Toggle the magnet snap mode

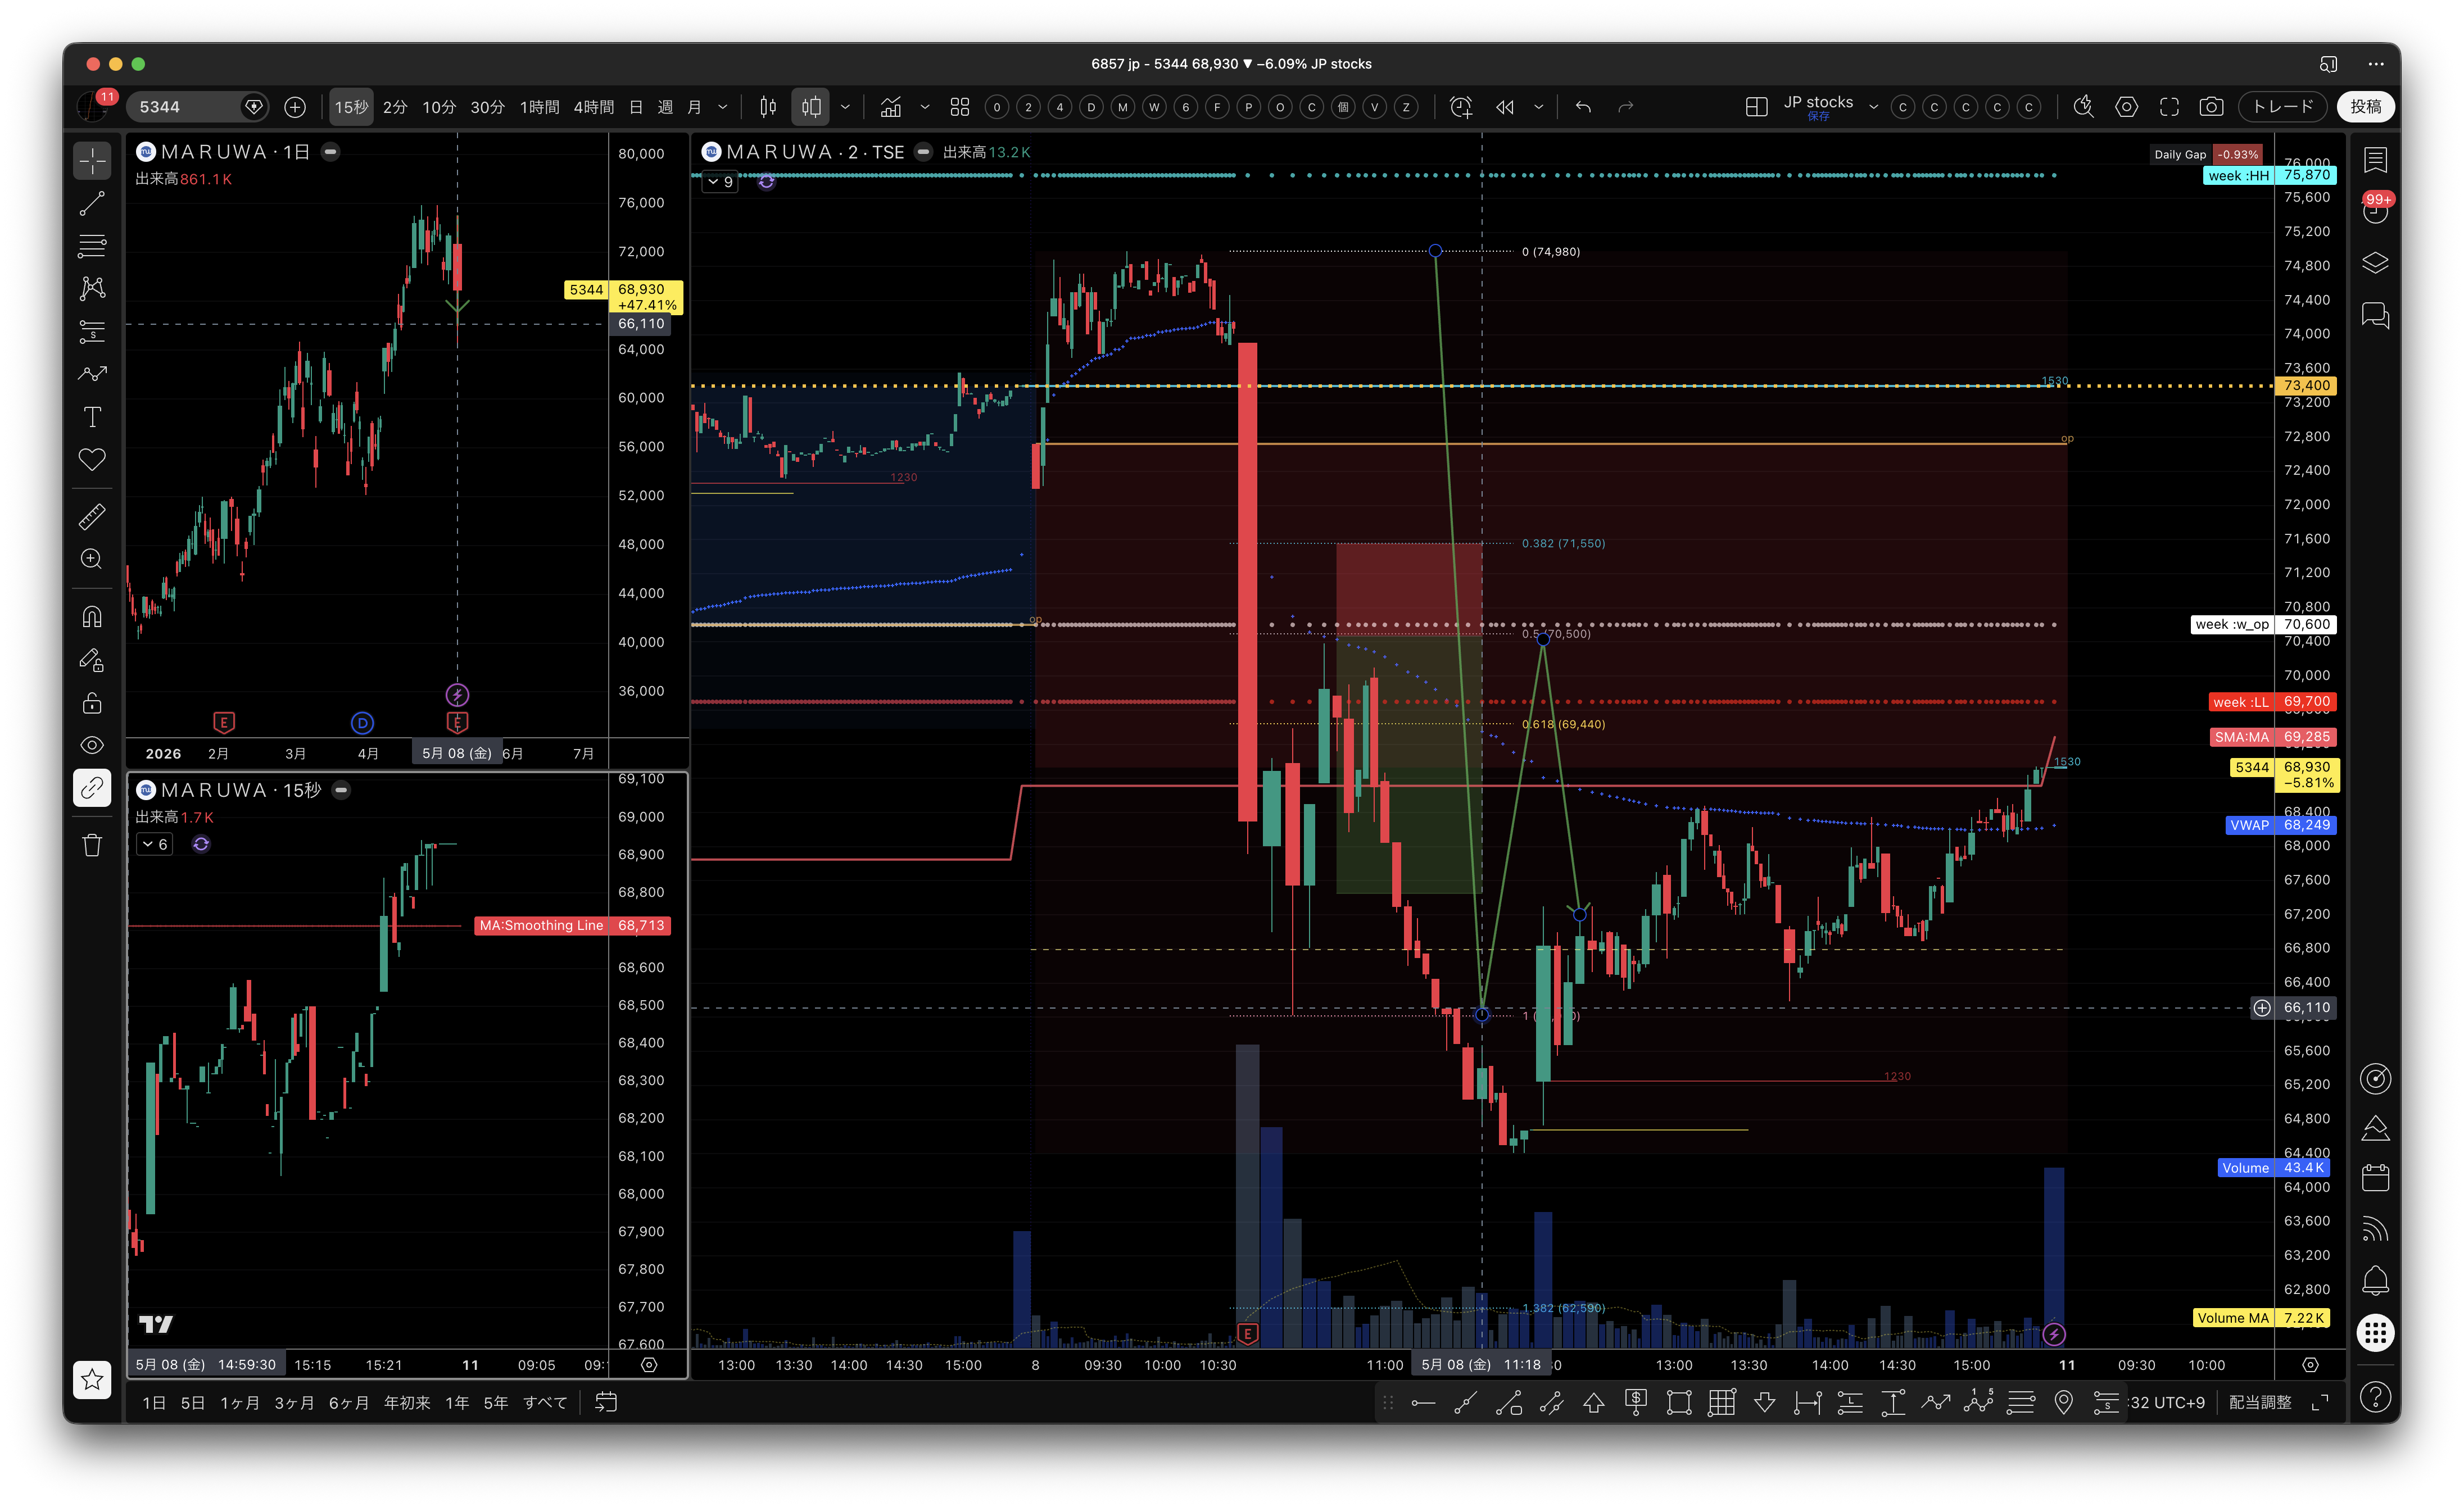(92, 617)
